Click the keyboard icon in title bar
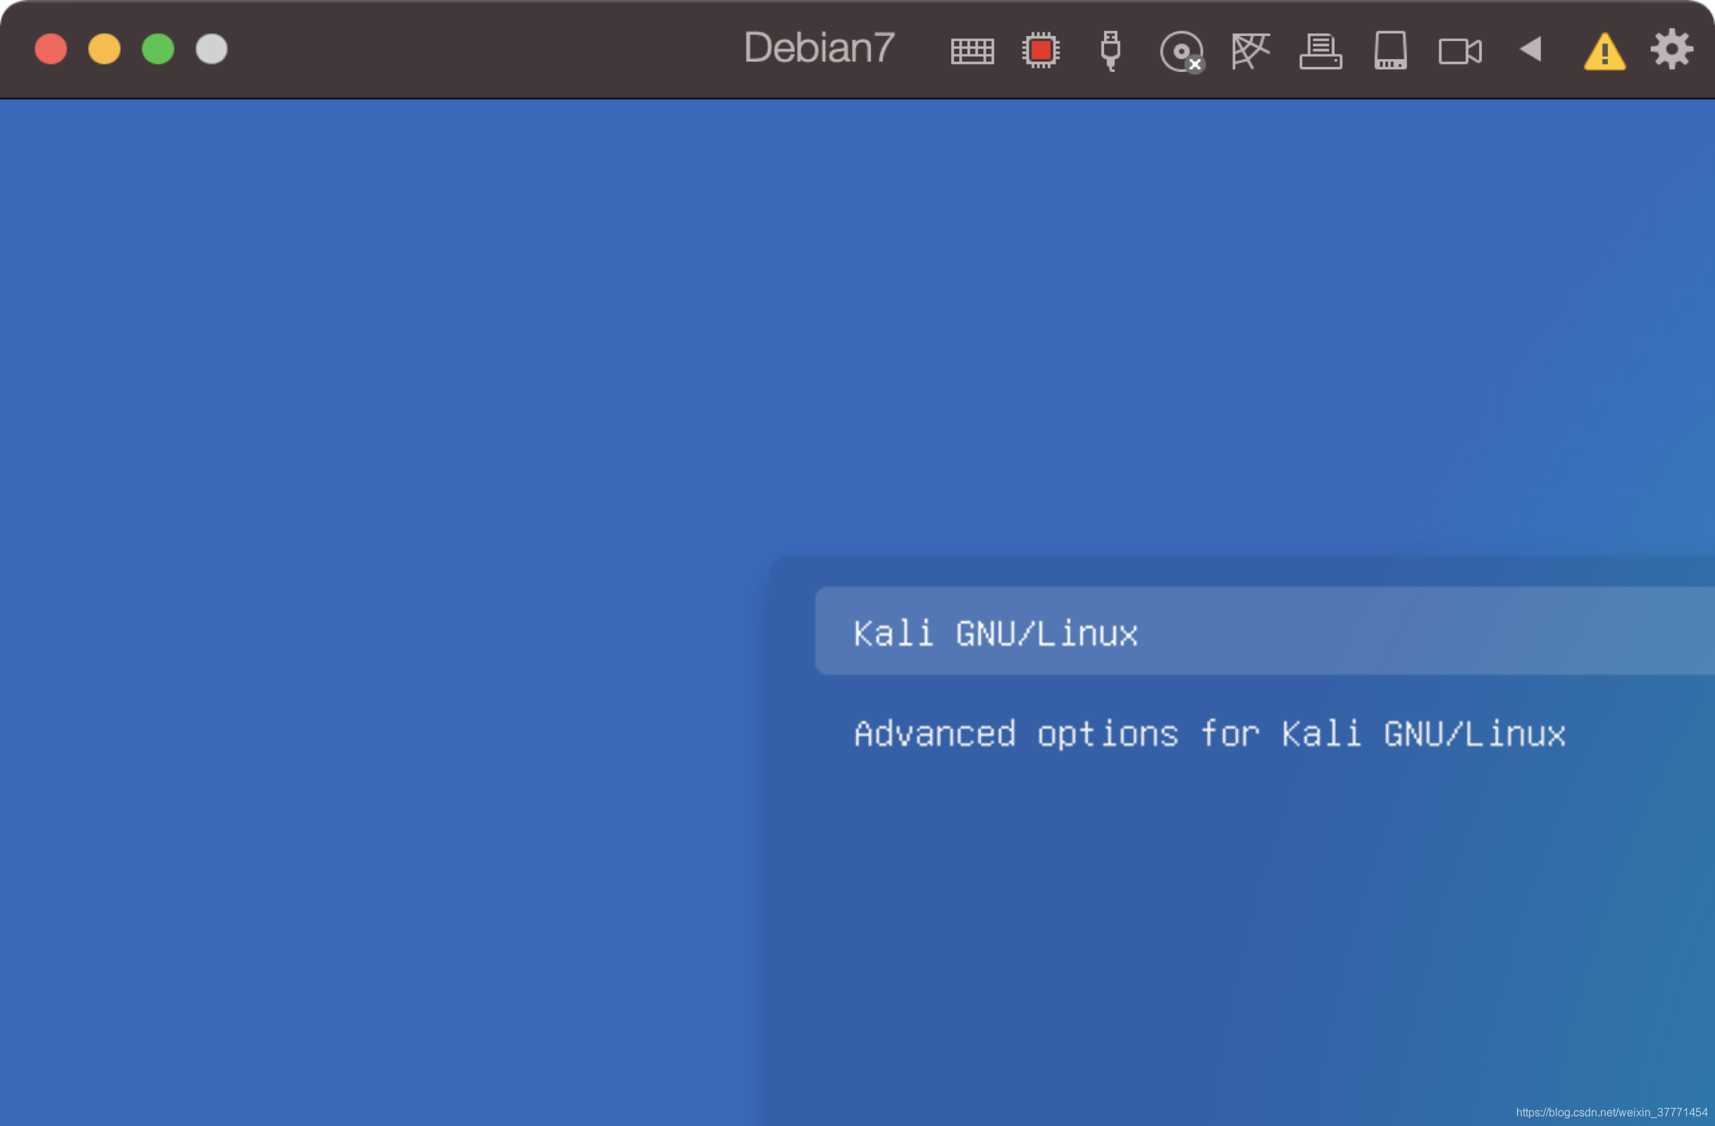The image size is (1715, 1126). [972, 51]
